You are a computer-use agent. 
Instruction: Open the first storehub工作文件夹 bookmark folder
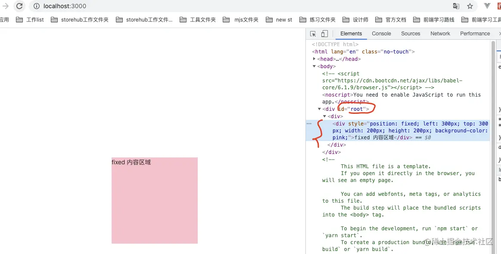pyautogui.click(x=80, y=20)
